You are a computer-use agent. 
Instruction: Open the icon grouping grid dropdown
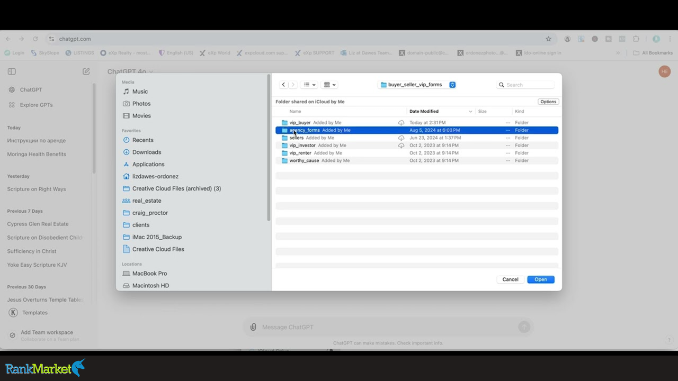point(329,85)
